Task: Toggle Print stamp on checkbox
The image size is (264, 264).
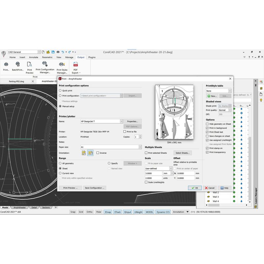Action: tap(207, 148)
